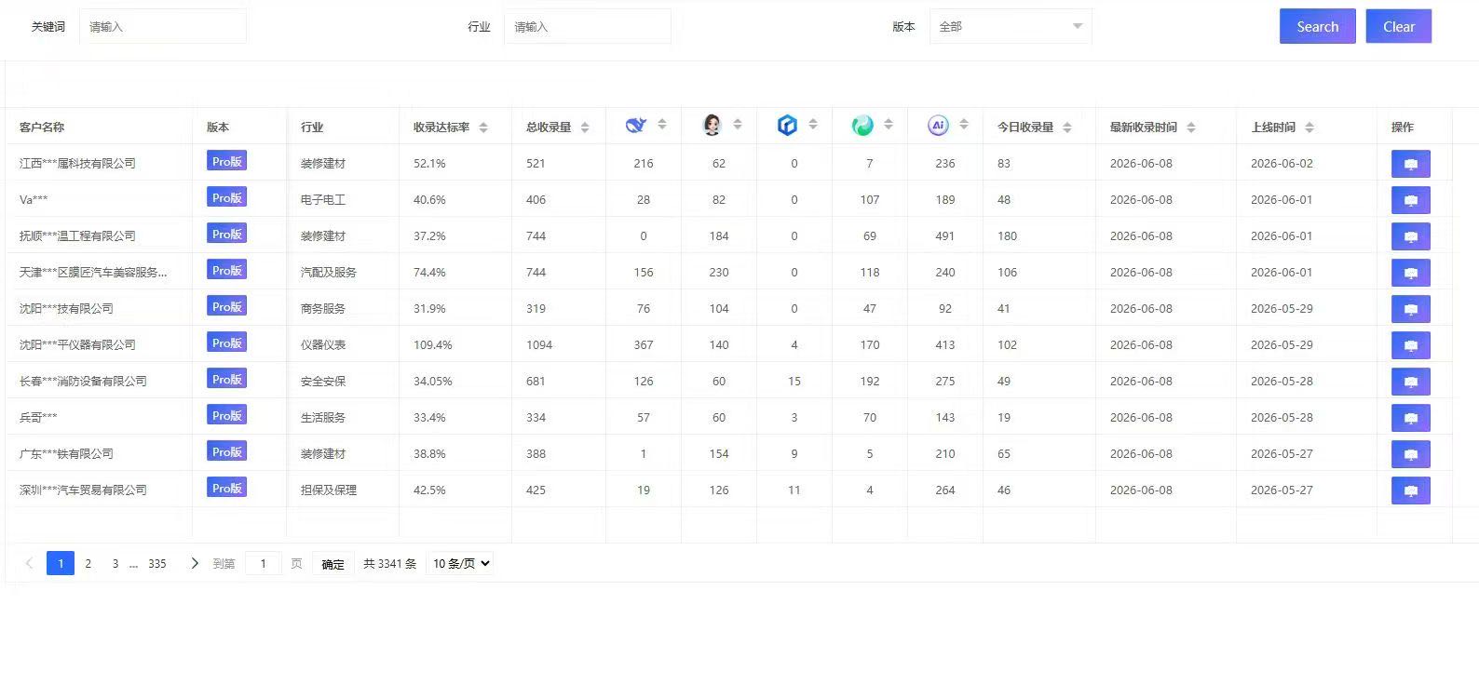
Task: Click customer name 长春***消防设备有限公司
Action: [83, 382]
